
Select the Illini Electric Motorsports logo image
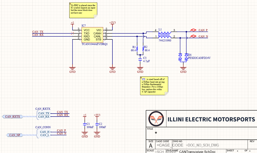pyautogui.click(x=156, y=119)
